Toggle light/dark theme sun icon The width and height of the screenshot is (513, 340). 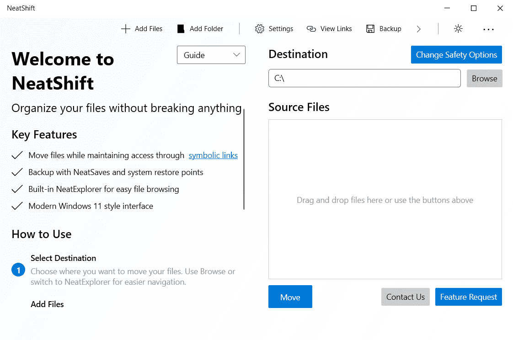point(458,29)
